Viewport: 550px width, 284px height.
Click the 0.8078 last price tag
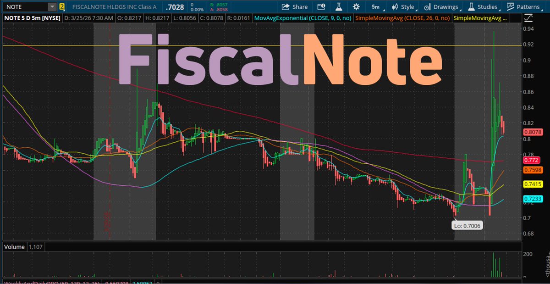532,132
